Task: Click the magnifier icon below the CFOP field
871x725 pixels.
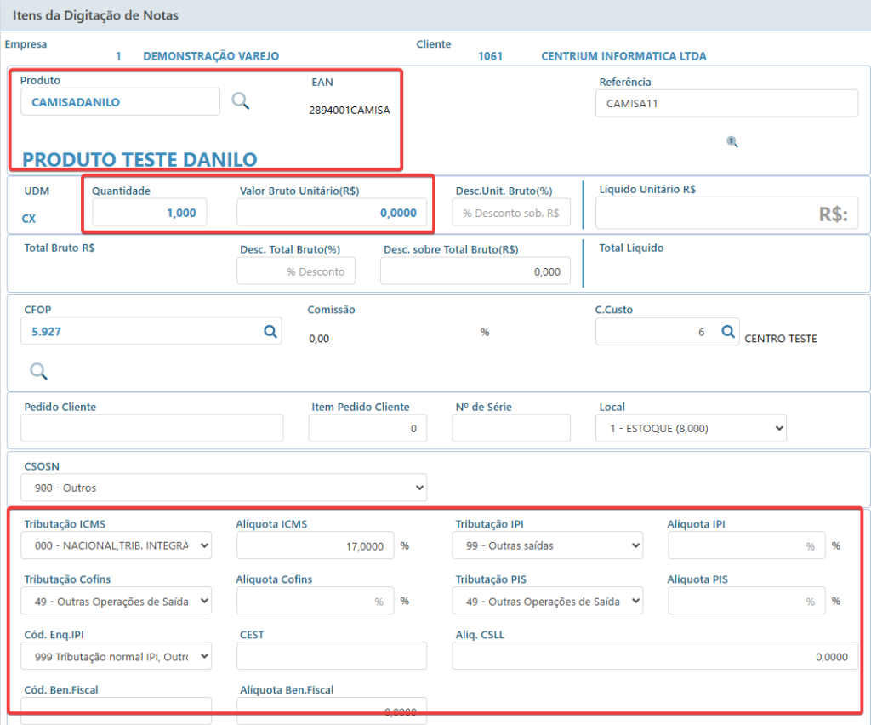Action: tap(38, 370)
